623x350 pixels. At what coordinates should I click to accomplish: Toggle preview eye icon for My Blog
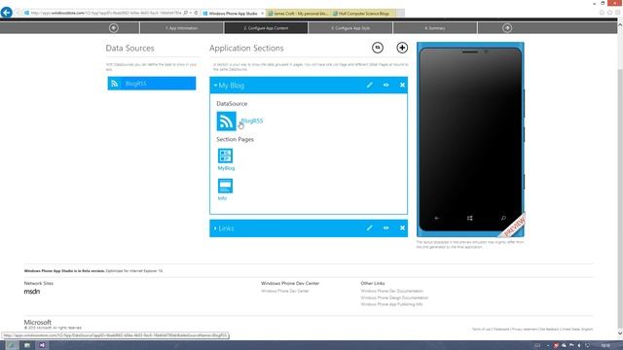385,85
